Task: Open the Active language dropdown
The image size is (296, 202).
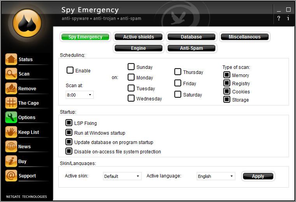Action: (x=216, y=176)
